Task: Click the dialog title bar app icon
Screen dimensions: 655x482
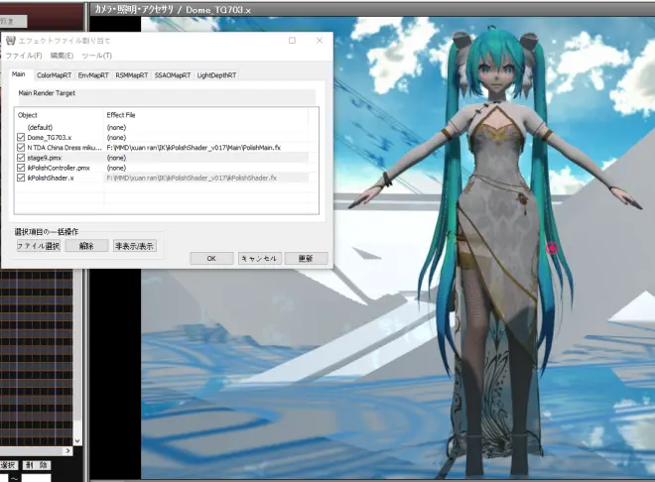Action: pyautogui.click(x=11, y=41)
